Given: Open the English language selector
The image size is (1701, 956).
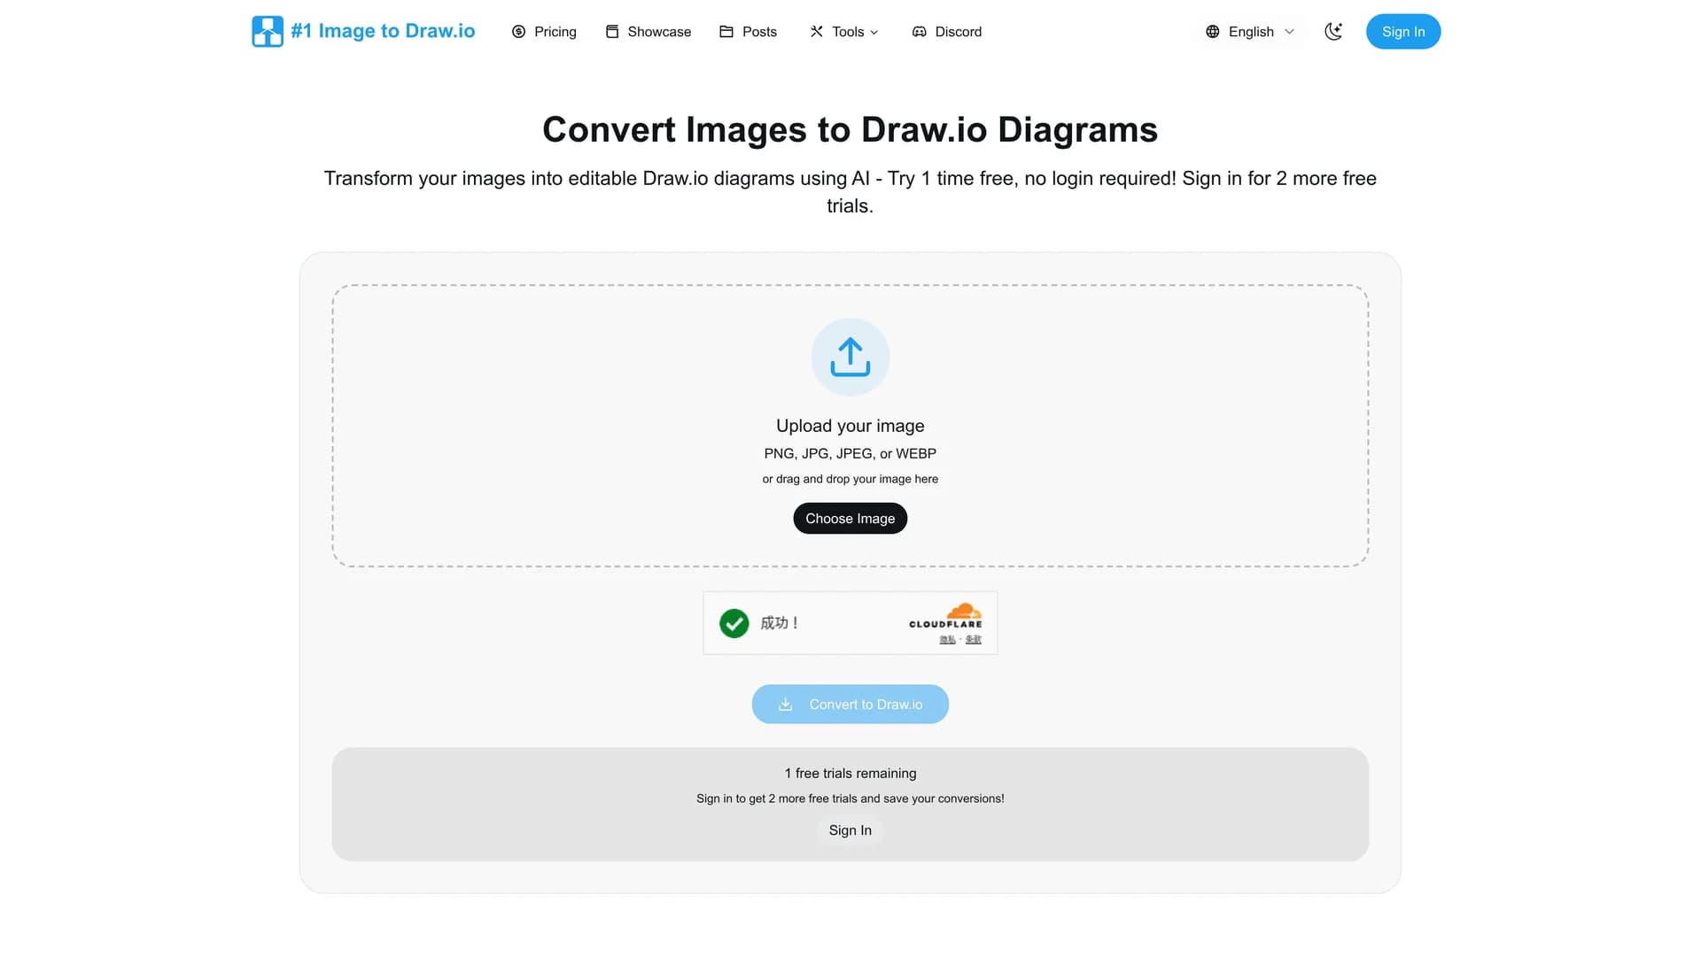Looking at the screenshot, I should [1250, 32].
